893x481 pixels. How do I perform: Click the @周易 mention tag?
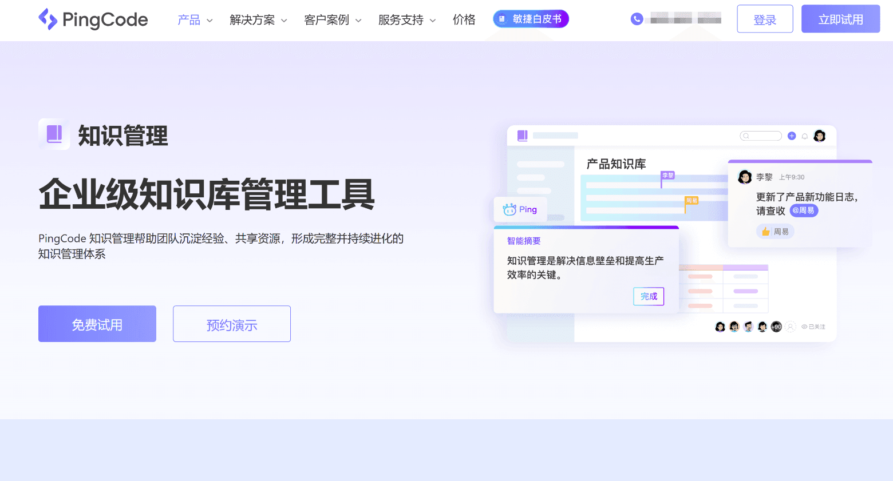pyautogui.click(x=804, y=210)
